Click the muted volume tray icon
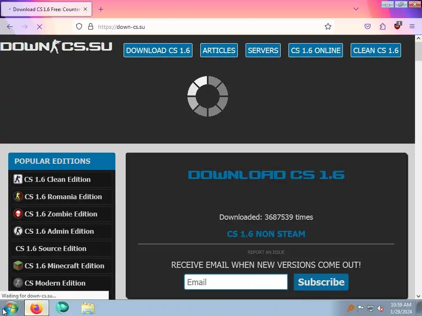The height and width of the screenshot is (316, 422). click(380, 308)
